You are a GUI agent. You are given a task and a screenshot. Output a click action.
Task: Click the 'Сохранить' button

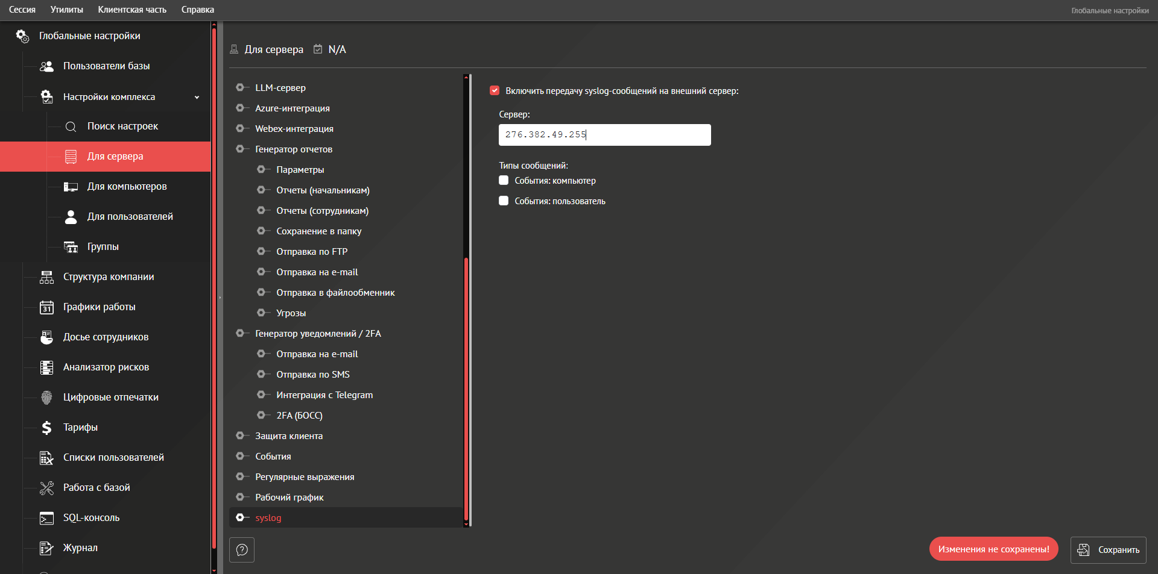tap(1108, 550)
